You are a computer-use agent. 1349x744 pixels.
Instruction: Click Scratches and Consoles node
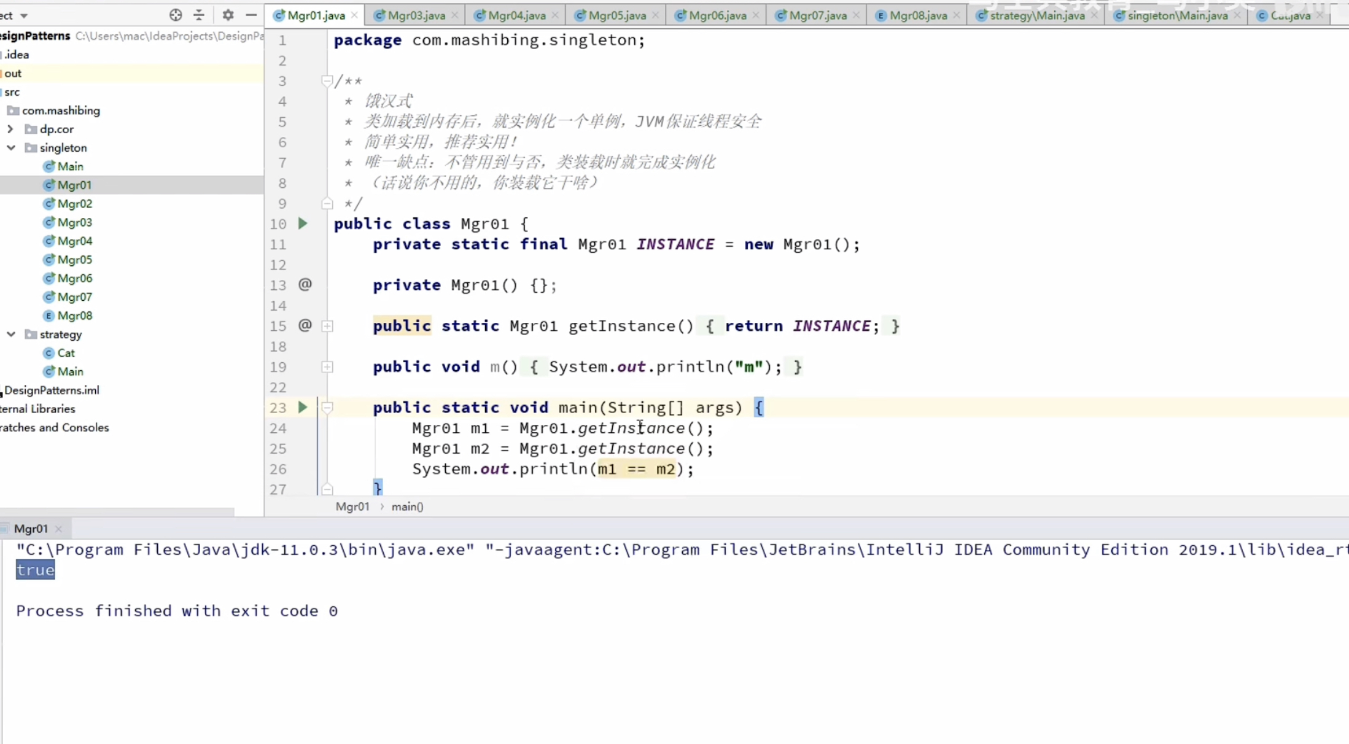pyautogui.click(x=54, y=427)
